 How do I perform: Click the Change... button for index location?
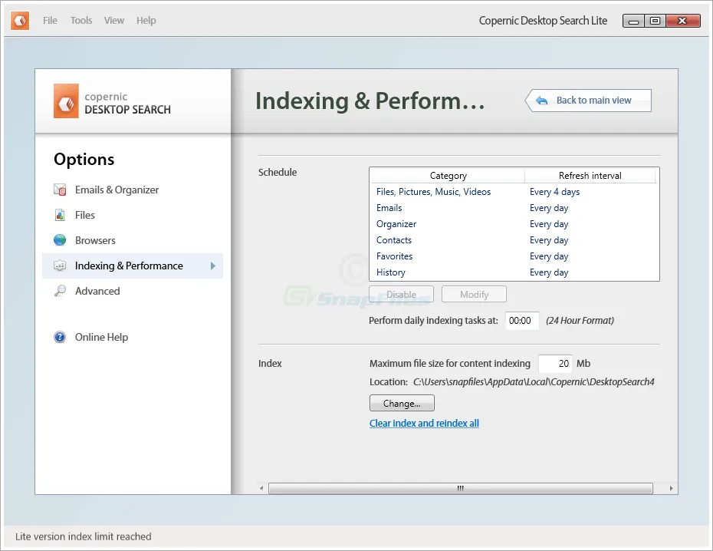(402, 403)
